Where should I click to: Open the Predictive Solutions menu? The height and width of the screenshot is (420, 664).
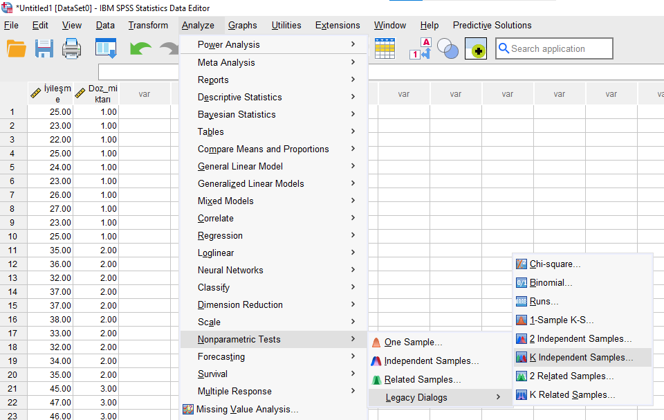point(492,26)
